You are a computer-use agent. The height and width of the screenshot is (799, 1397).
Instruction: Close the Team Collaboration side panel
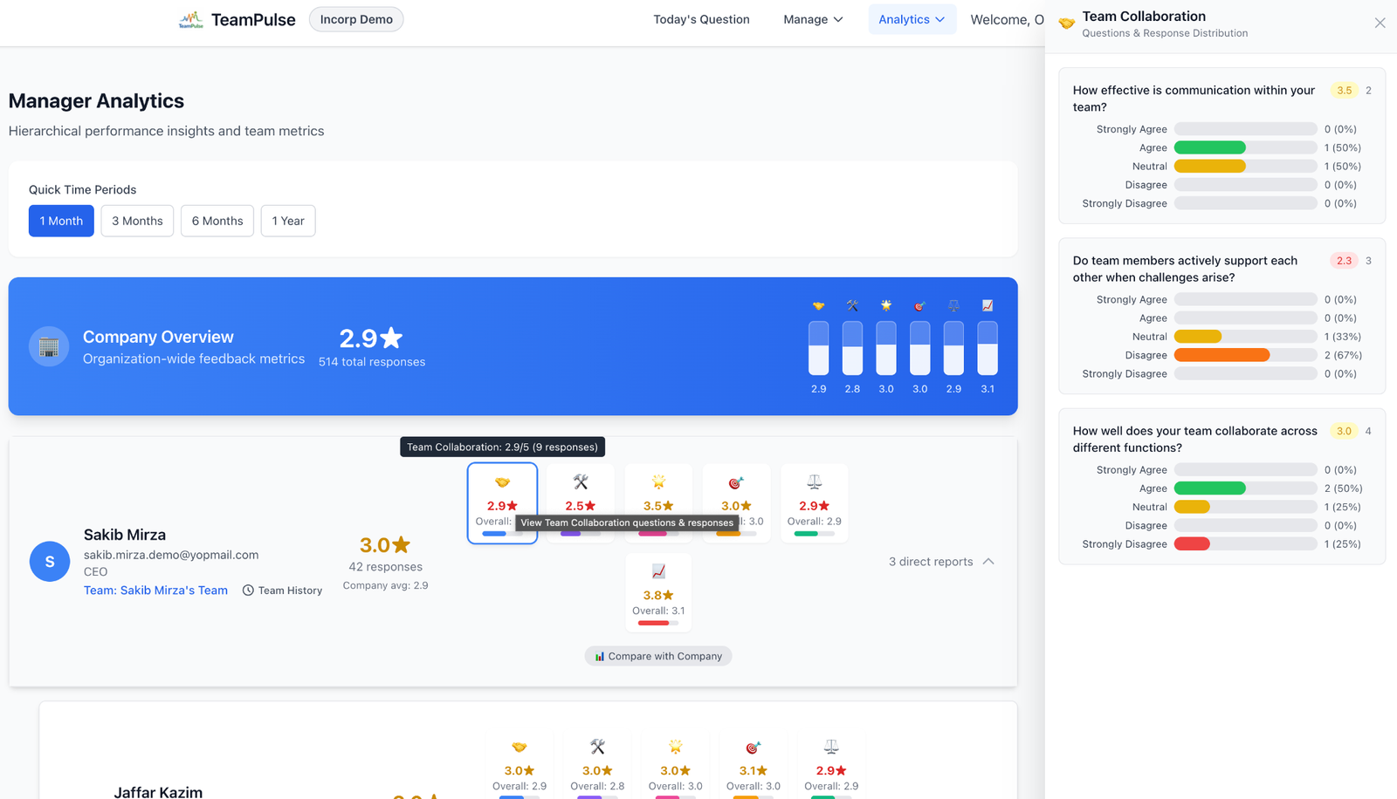[x=1380, y=24]
